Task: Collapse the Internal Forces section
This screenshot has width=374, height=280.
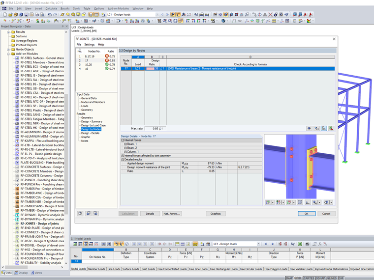Action: 123,140
